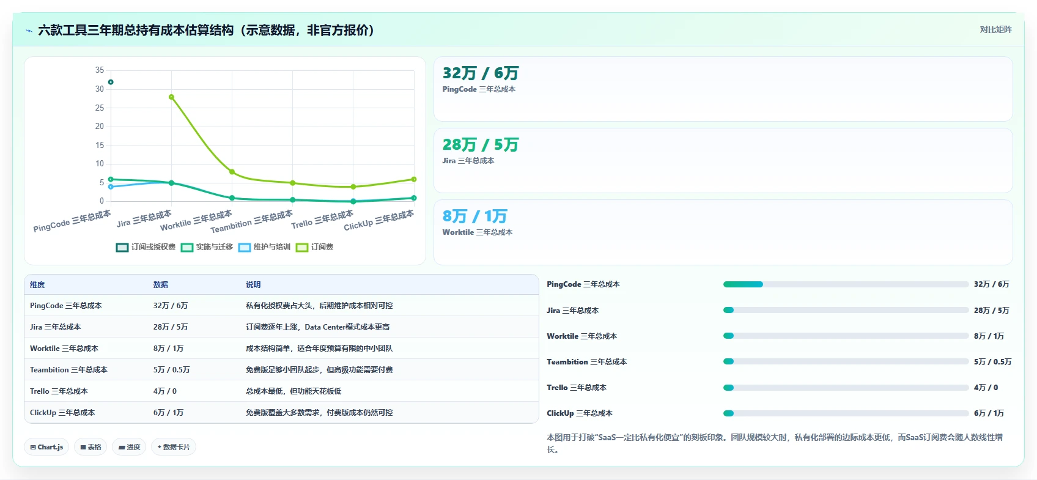The width and height of the screenshot is (1037, 480).
Task: Click table cell Worktile 三年总成本
Action: click(64, 349)
